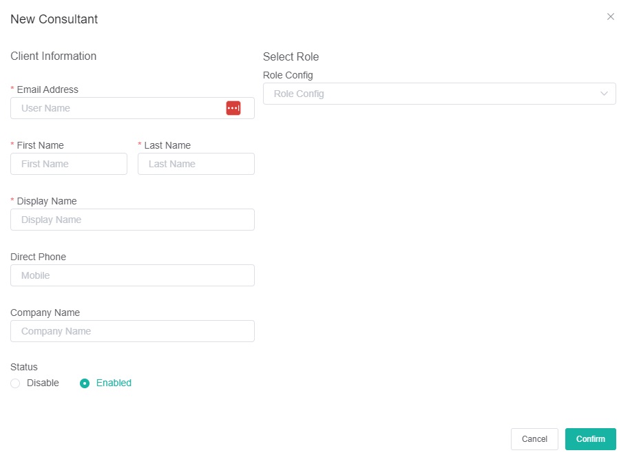Click the green Enabled label text
This screenshot has width=630, height=466.
click(114, 383)
